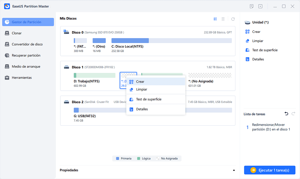300x179 pixels.
Task: Select the 16 MB Otro partition bar
Action: click(x=99, y=40)
